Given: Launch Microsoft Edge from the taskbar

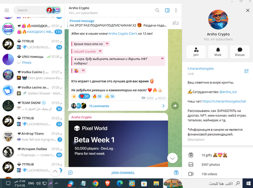Looking at the screenshot, I should tap(119, 183).
